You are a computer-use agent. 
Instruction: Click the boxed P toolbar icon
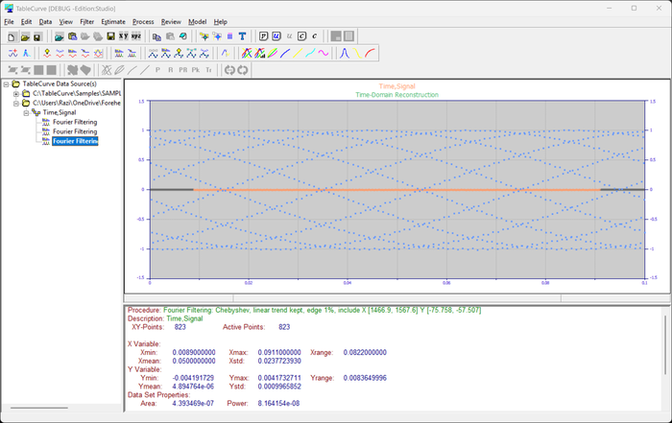pyautogui.click(x=264, y=36)
